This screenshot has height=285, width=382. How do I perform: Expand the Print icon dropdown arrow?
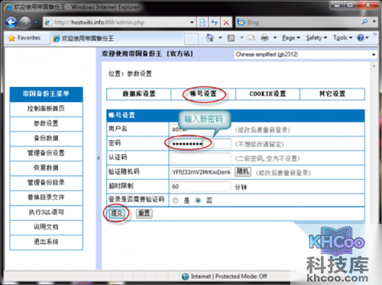point(275,38)
